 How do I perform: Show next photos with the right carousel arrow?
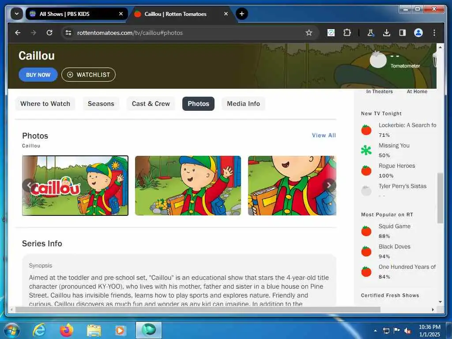pyautogui.click(x=329, y=185)
